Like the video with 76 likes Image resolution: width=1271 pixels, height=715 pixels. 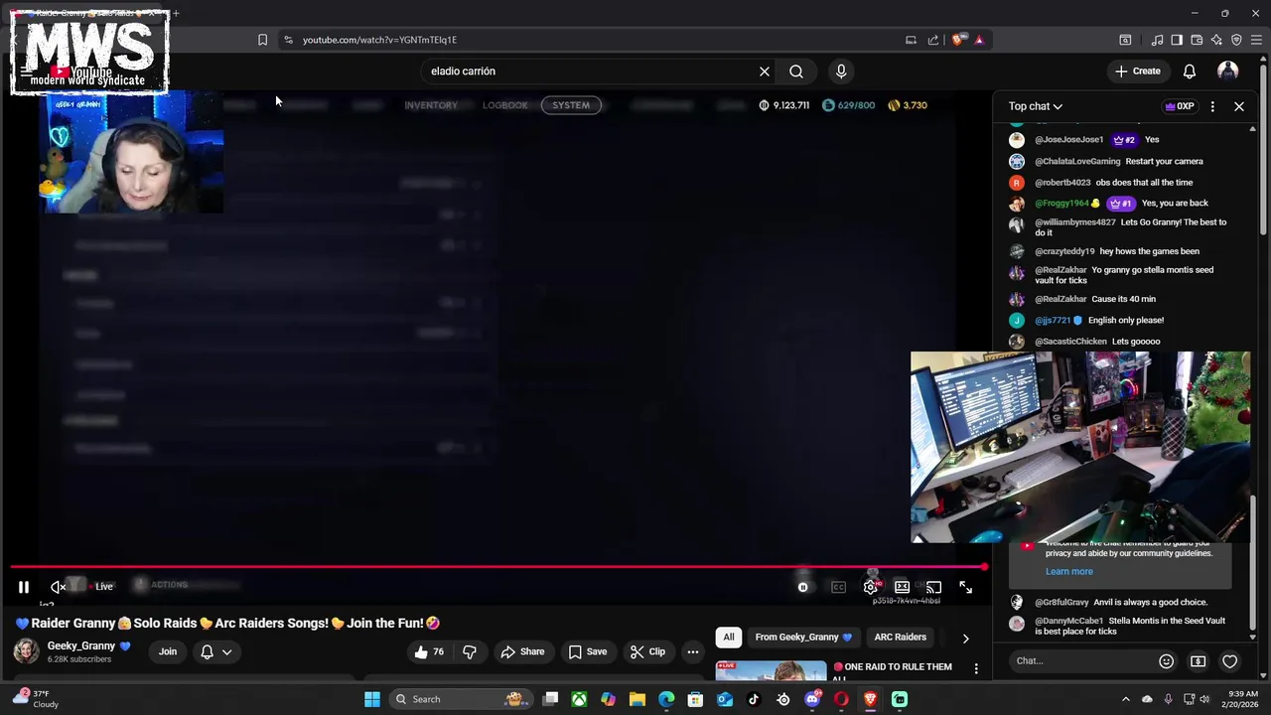pyautogui.click(x=428, y=651)
